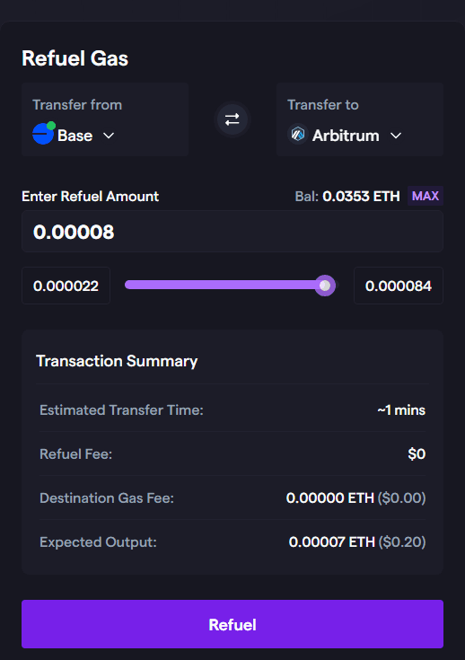The image size is (465, 660).
Task: Click the purple slider handle
Action: click(325, 286)
